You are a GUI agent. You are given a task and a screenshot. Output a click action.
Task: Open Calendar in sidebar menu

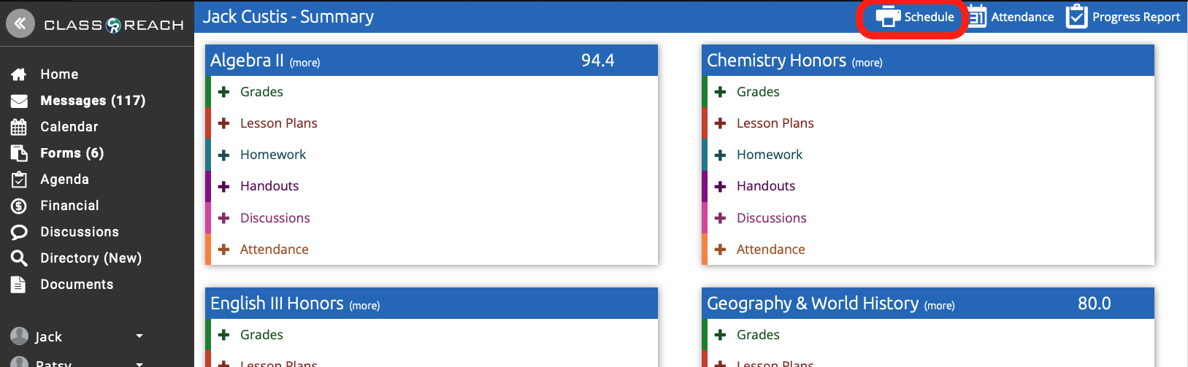69,127
